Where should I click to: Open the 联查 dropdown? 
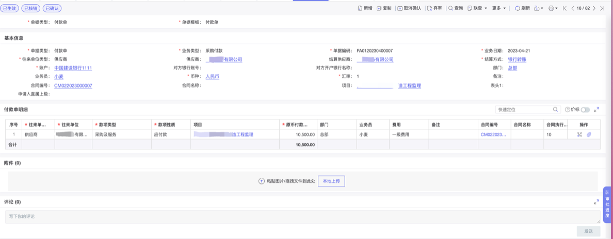pyautogui.click(x=477, y=8)
